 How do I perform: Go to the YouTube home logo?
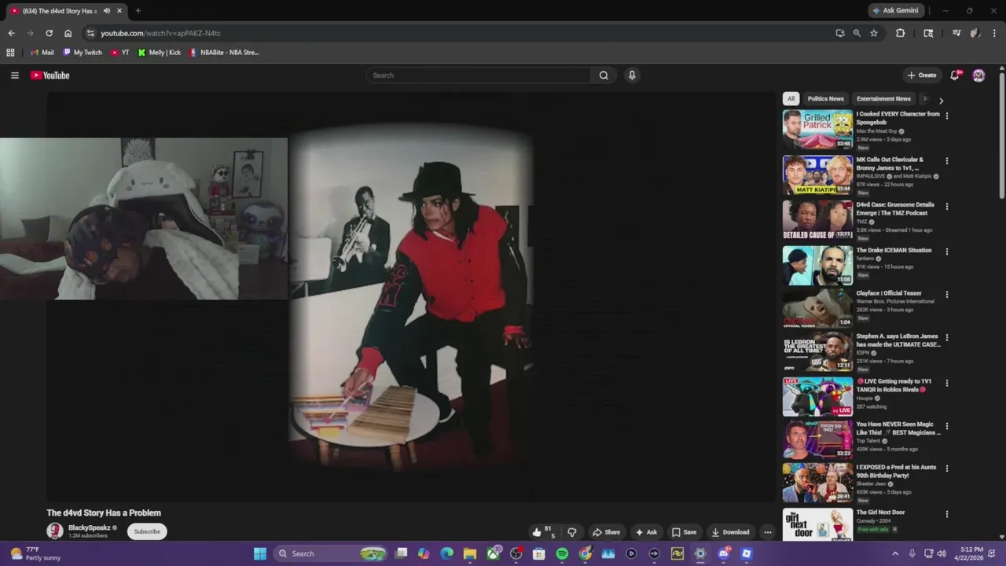tap(50, 75)
